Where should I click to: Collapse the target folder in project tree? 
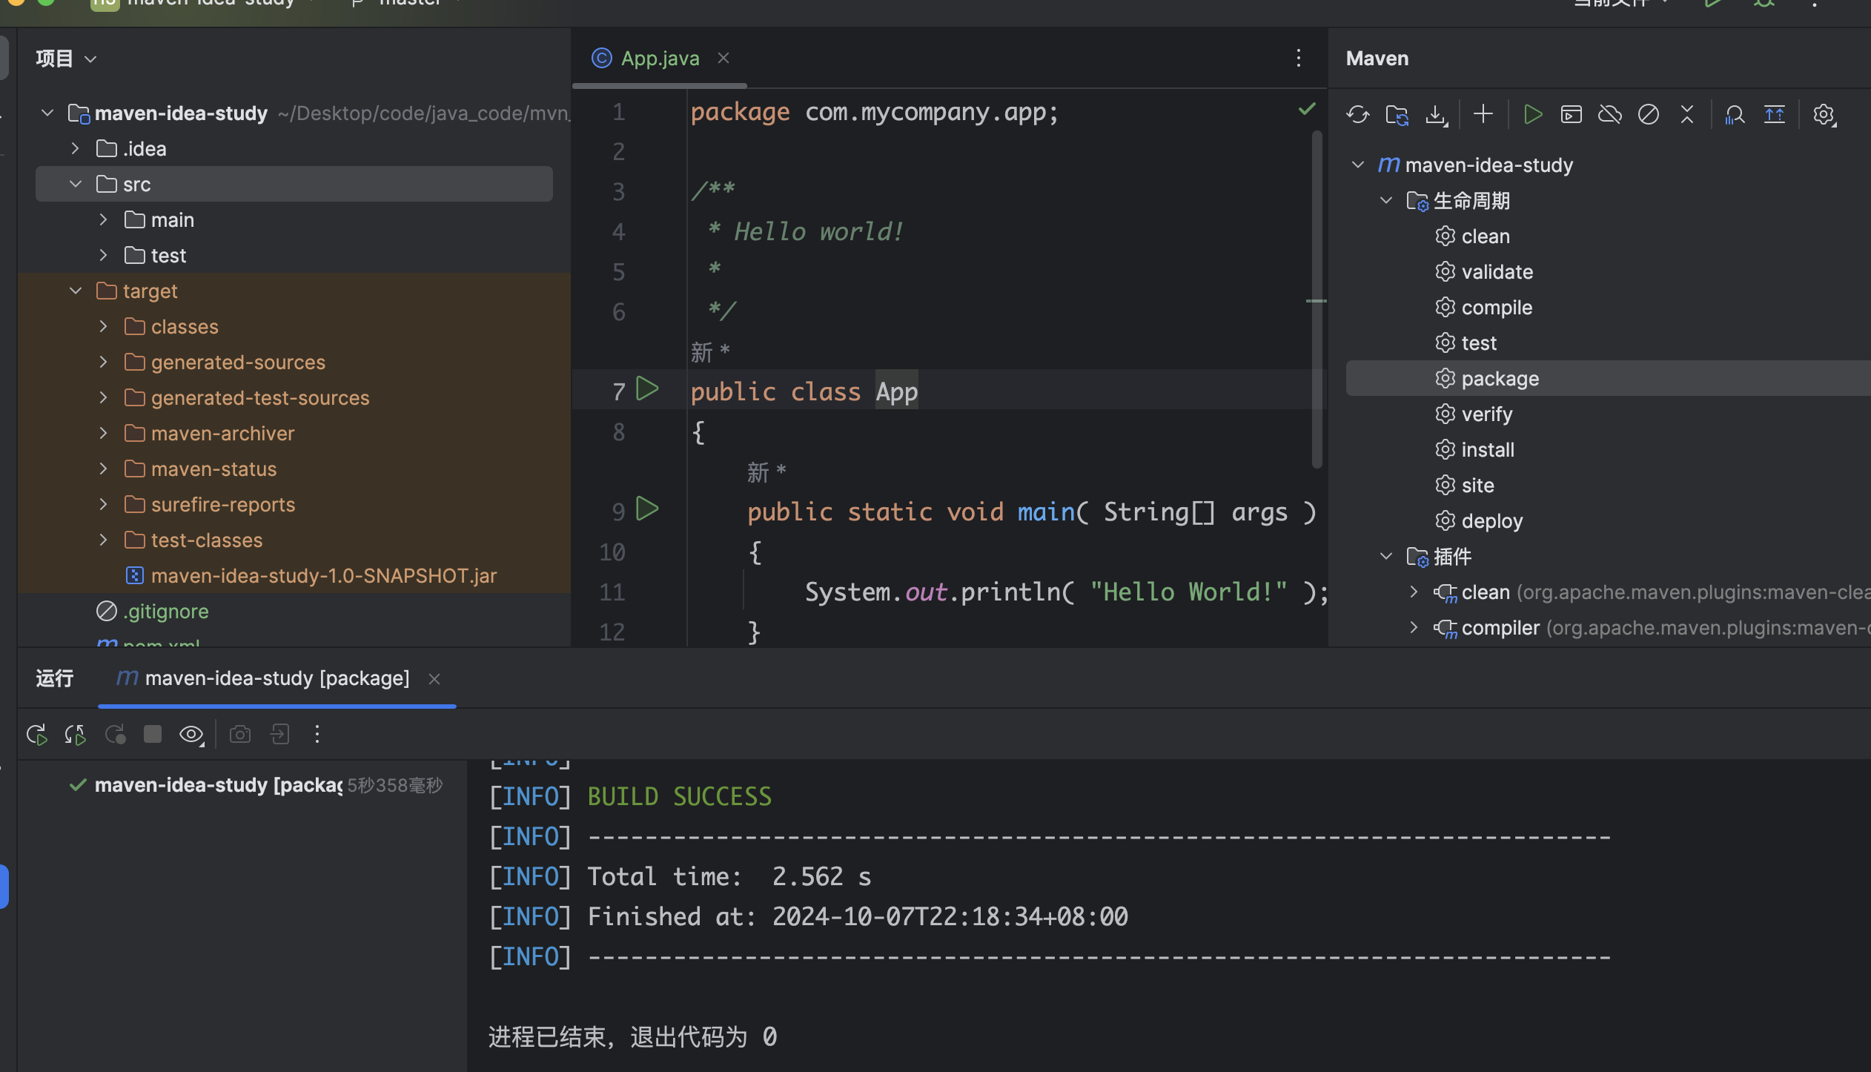coord(76,291)
